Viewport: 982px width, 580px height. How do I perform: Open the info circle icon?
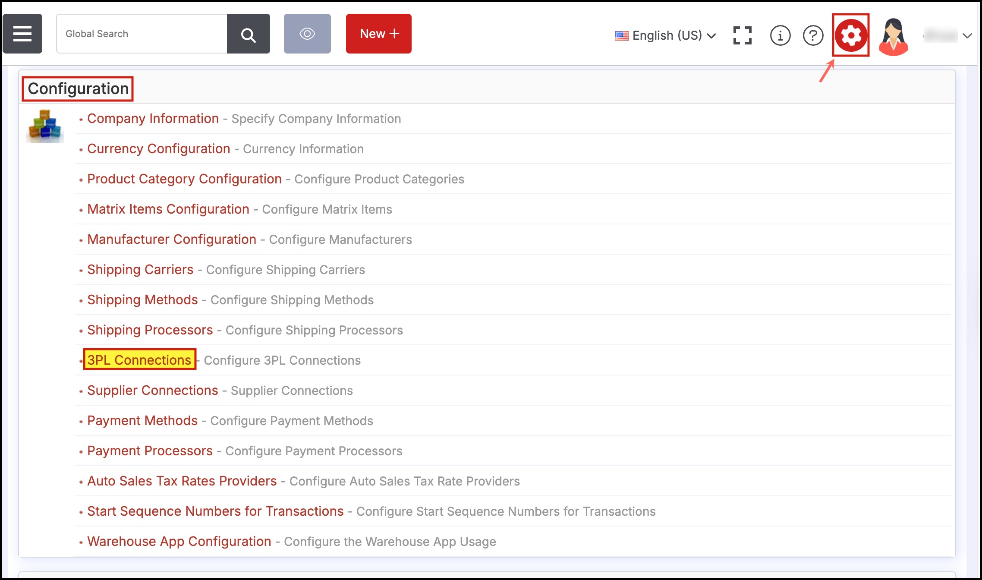780,35
